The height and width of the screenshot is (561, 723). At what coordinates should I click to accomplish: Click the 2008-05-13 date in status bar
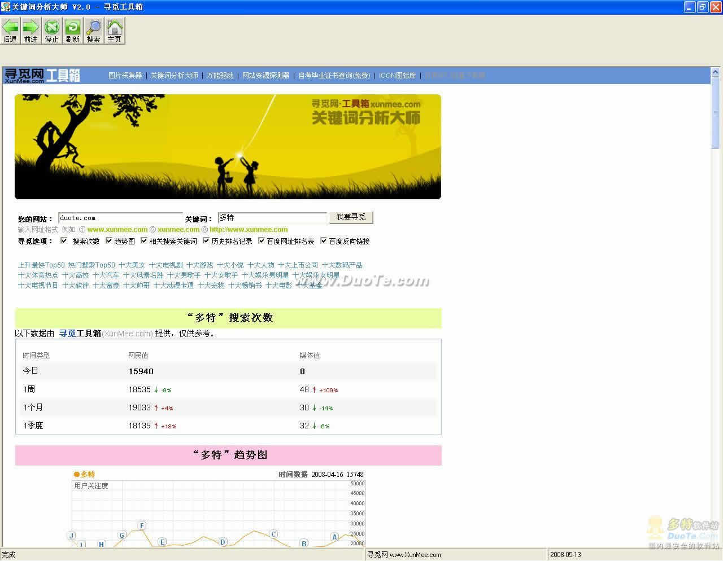[x=565, y=555]
